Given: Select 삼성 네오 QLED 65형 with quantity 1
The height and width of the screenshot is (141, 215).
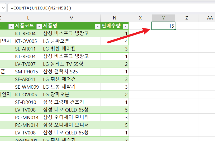Looking at the screenshot, I should [x=71, y=133].
